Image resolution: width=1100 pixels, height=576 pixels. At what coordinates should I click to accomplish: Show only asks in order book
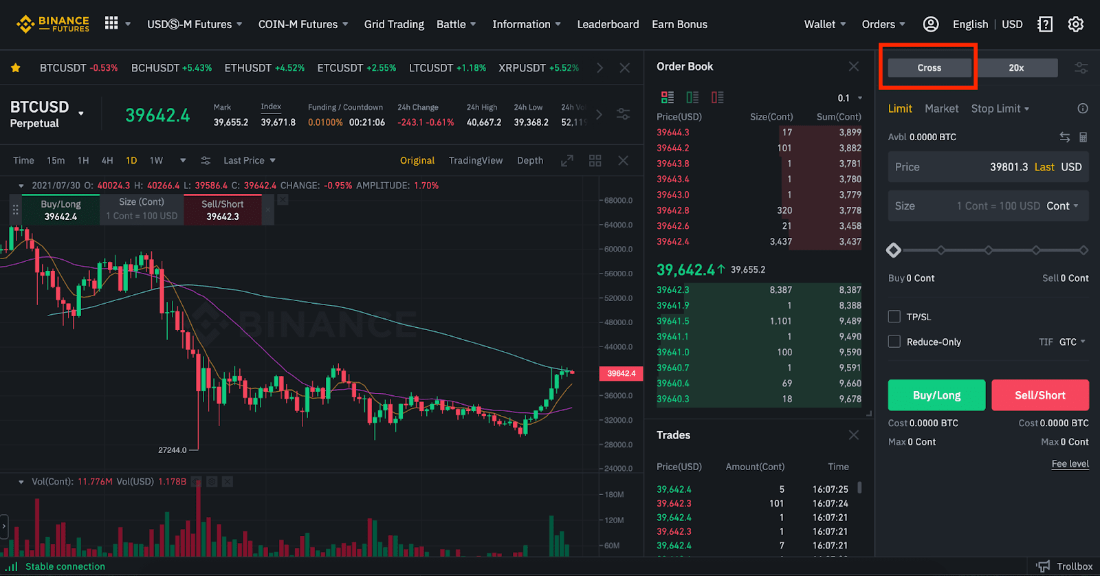coord(718,98)
